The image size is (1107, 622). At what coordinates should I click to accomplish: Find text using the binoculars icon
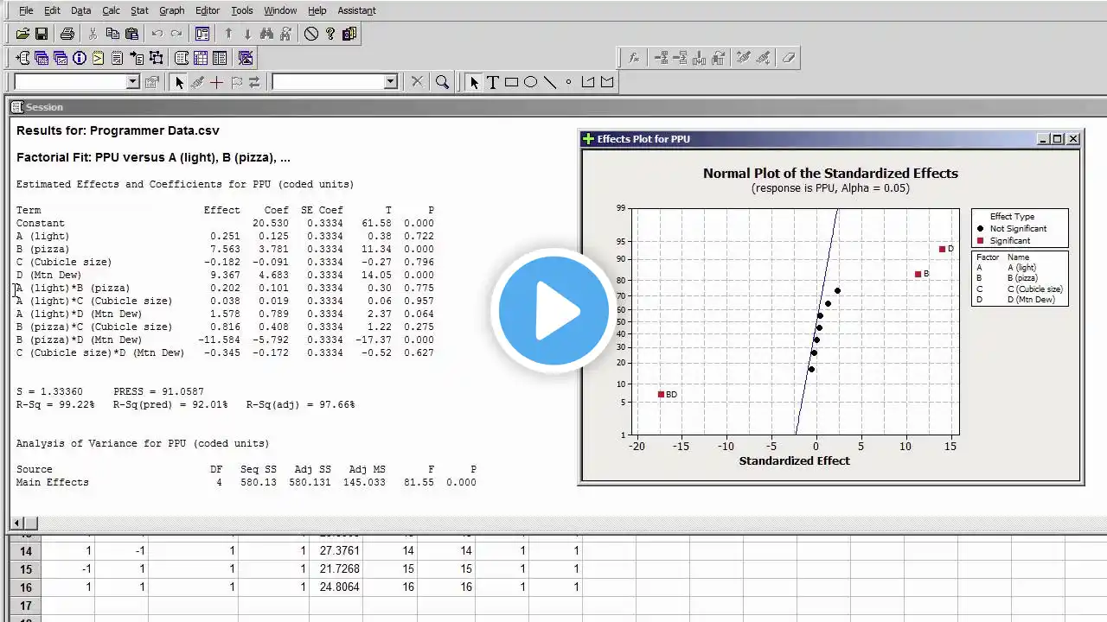pyautogui.click(x=266, y=34)
